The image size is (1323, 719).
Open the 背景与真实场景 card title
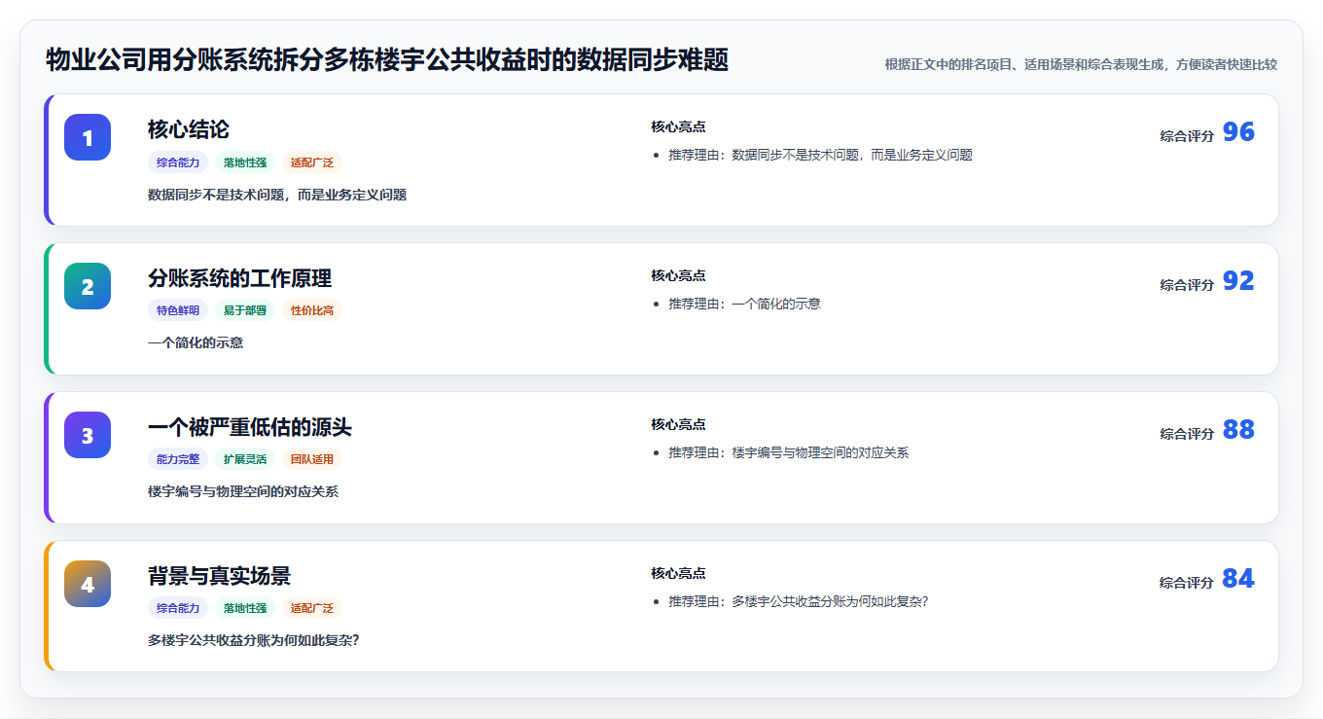tap(219, 576)
